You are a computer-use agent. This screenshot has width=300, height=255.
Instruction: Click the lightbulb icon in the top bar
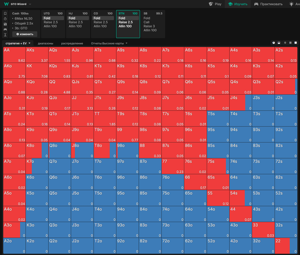click(291, 4)
